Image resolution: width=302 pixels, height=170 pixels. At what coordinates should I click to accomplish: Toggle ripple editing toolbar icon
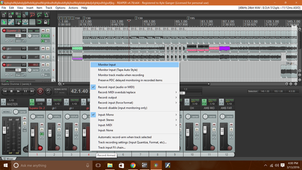(18, 22)
